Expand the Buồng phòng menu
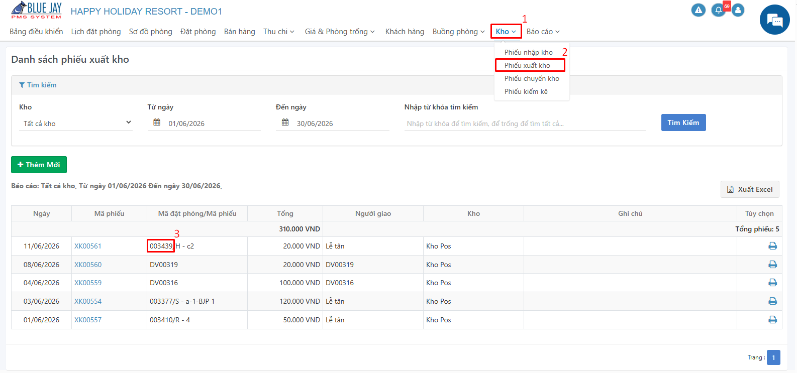The width and height of the screenshot is (797, 373). tap(459, 32)
